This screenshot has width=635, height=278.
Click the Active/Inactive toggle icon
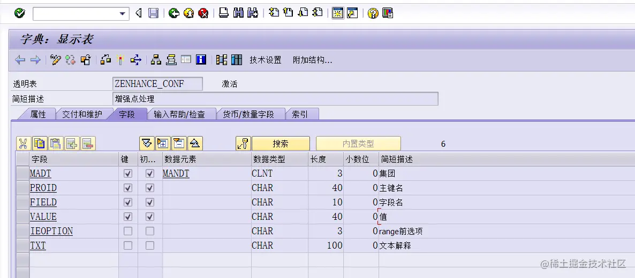(x=71, y=60)
